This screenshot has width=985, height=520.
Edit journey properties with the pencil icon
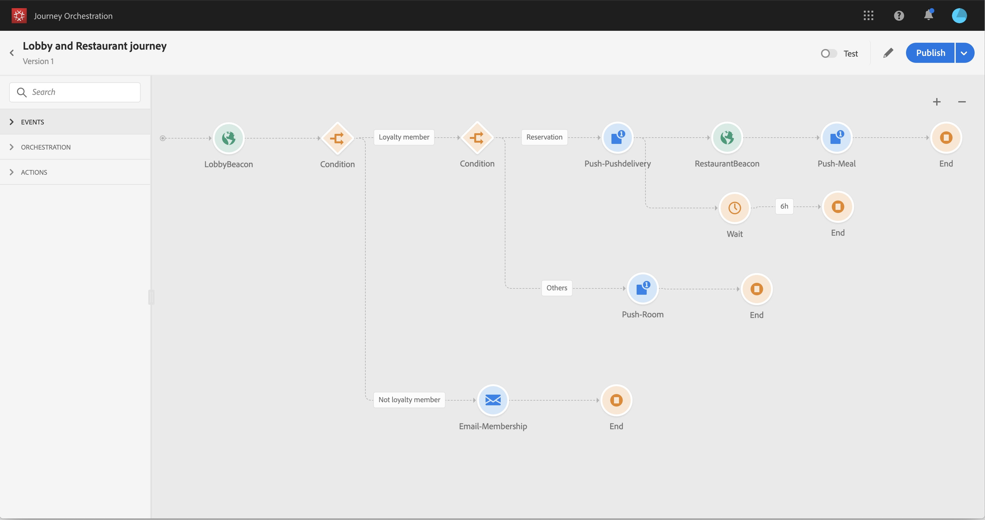(888, 53)
